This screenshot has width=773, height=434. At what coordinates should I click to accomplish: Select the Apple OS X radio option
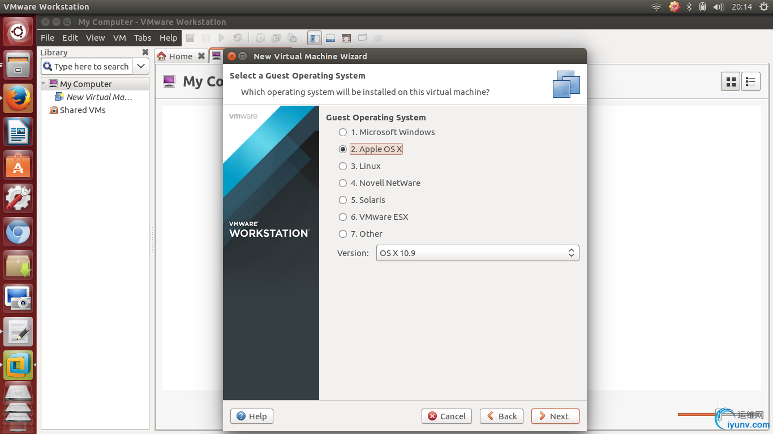pyautogui.click(x=371, y=149)
